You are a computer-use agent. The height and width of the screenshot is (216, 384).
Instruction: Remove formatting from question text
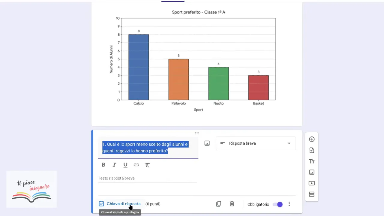coord(147,165)
